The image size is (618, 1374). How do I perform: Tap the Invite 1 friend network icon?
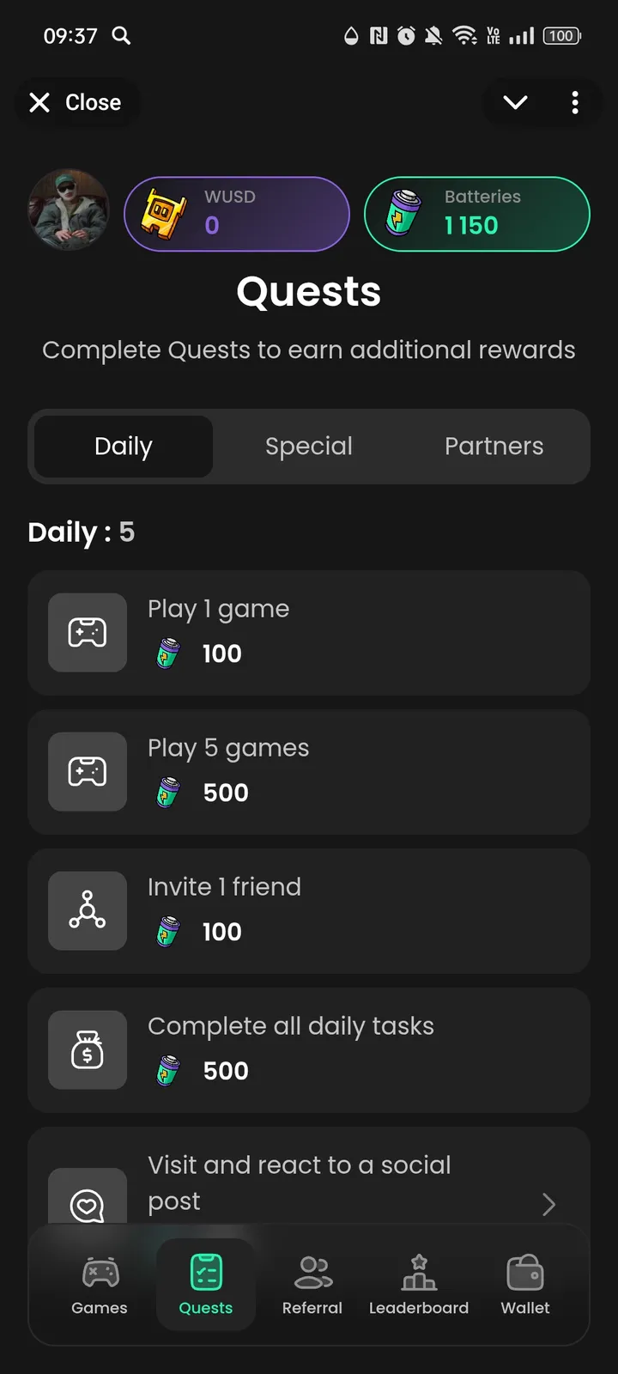(88, 911)
